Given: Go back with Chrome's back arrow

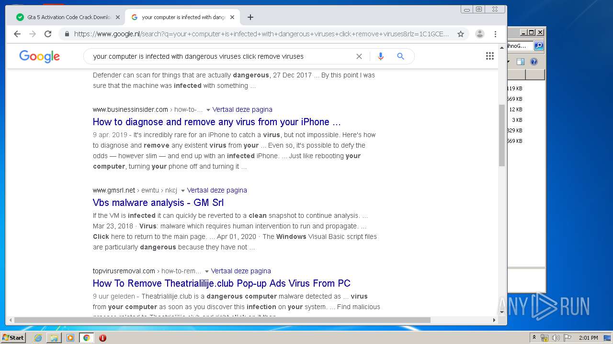Looking at the screenshot, I should click(17, 34).
